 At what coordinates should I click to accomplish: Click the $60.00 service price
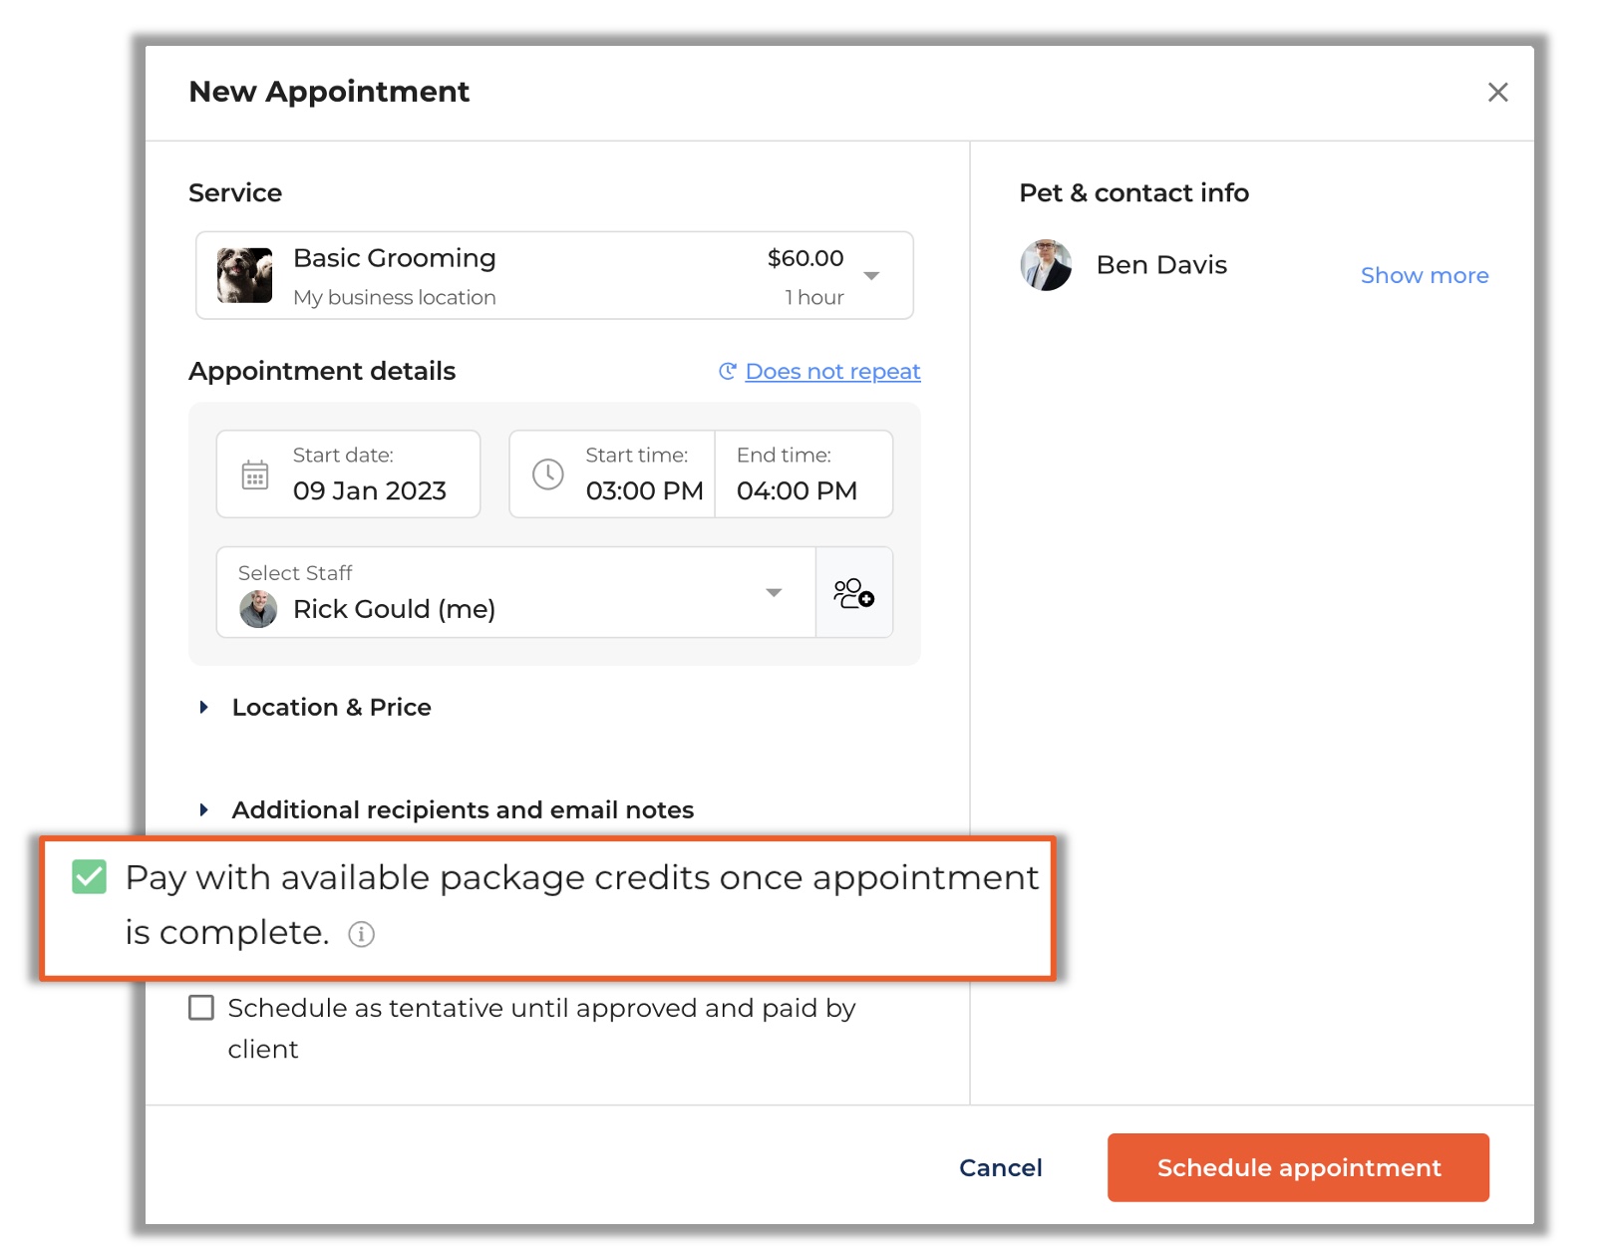coord(805,258)
